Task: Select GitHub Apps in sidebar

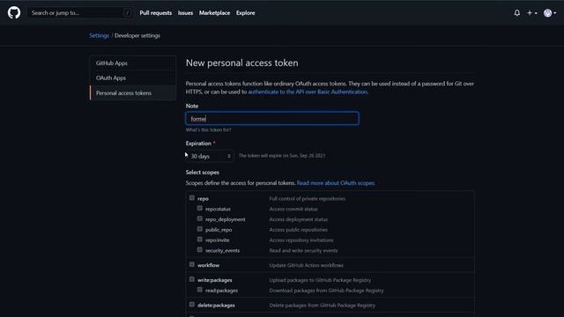Action: [133, 63]
